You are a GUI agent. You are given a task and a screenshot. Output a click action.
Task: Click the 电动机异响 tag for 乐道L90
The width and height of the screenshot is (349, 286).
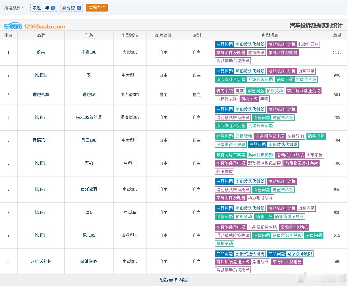[308, 45]
